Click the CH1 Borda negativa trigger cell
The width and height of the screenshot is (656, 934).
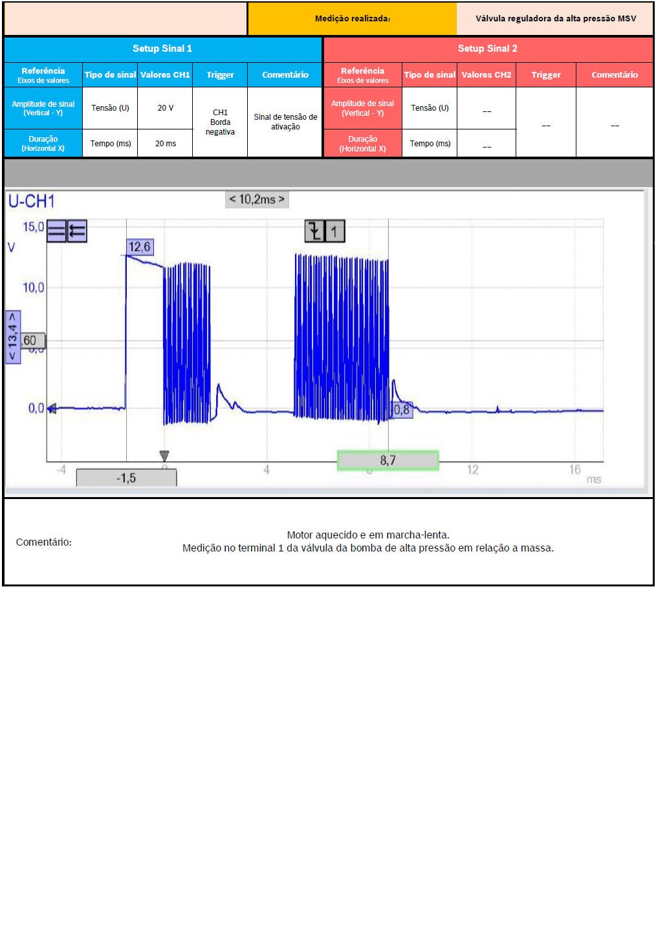click(x=220, y=122)
